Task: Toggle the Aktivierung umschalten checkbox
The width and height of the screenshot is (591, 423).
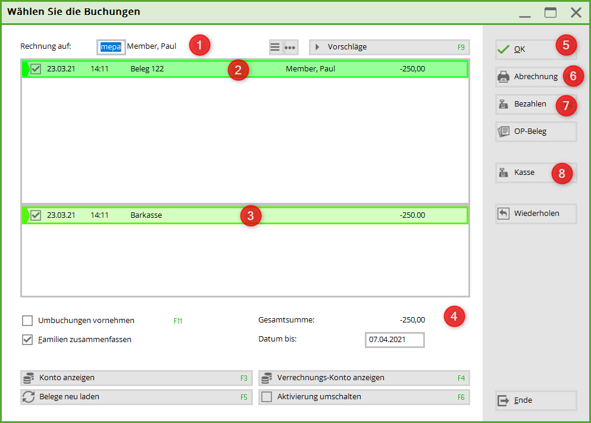Action: tap(267, 397)
